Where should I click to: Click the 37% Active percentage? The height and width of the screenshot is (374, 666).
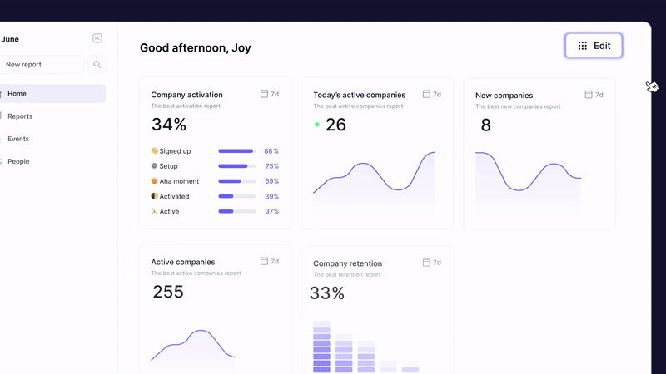[x=272, y=211]
